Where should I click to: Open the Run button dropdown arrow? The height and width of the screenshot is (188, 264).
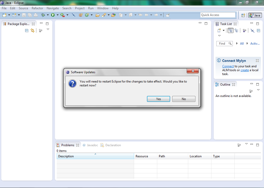click(57, 15)
